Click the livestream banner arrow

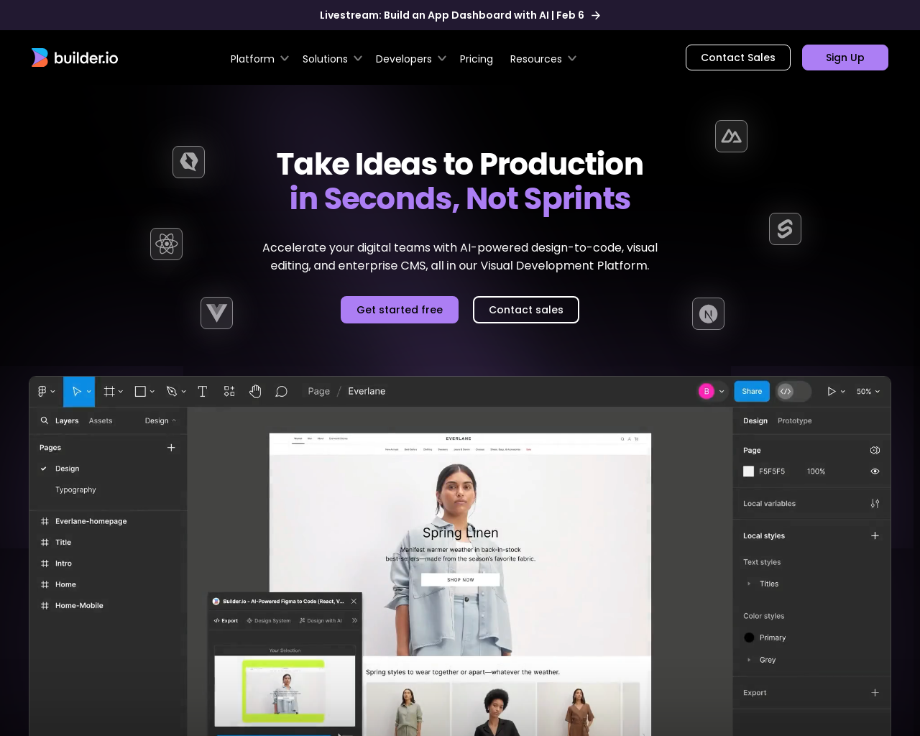coord(596,15)
